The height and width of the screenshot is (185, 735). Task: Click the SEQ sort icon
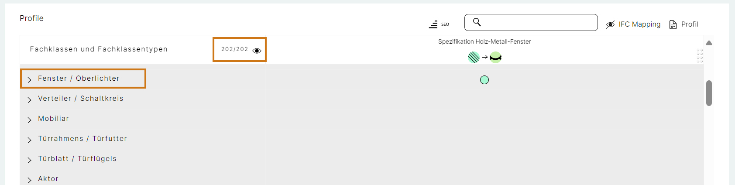(439, 24)
